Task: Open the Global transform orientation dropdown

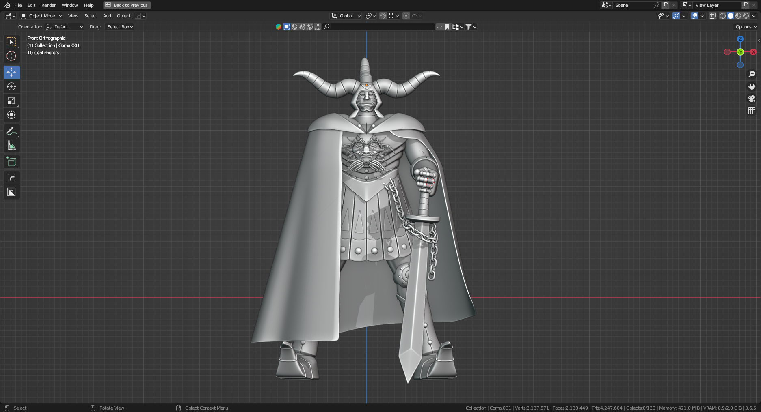Action: click(346, 16)
